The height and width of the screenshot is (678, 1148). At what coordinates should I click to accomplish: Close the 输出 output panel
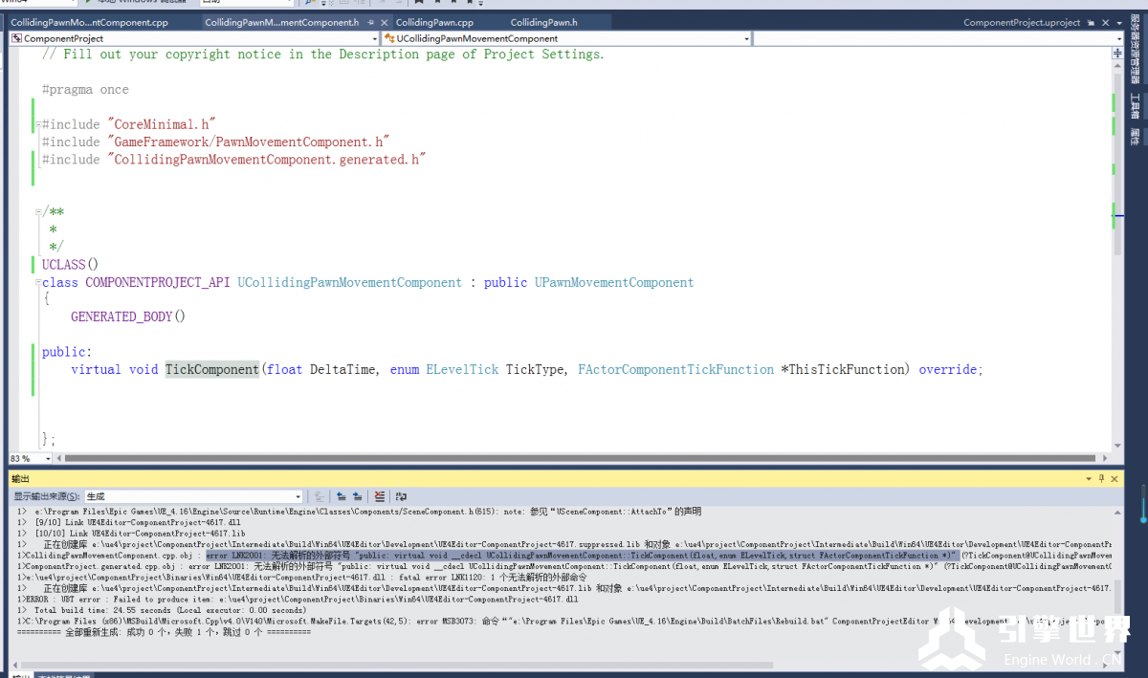point(1115,478)
